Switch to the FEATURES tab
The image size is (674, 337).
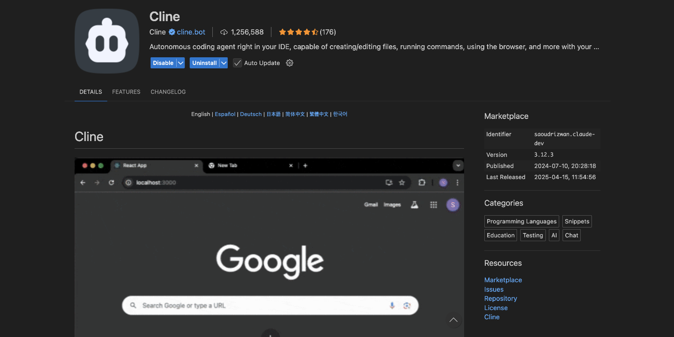[x=126, y=92]
